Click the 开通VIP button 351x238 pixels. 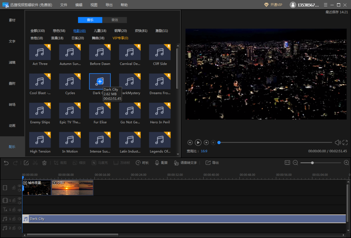point(273,5)
